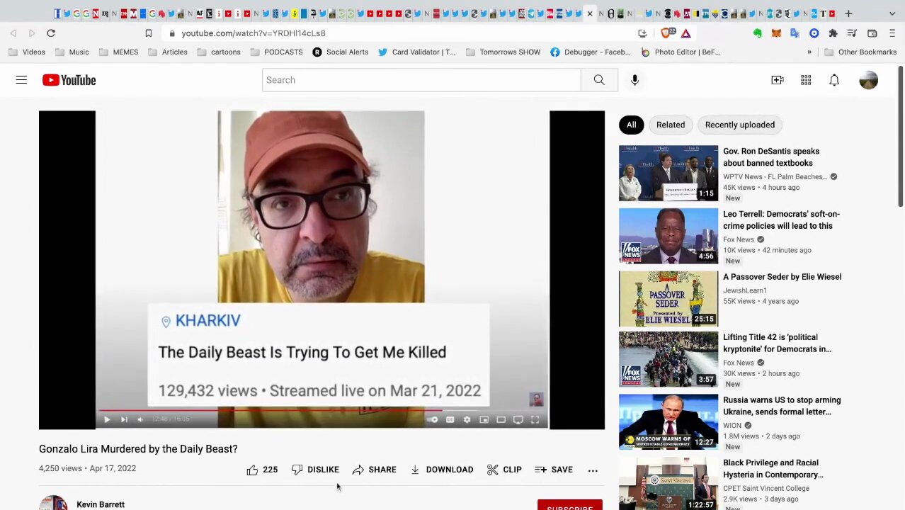Open a new browser tab with plus
The image size is (905, 510).
pos(848,13)
